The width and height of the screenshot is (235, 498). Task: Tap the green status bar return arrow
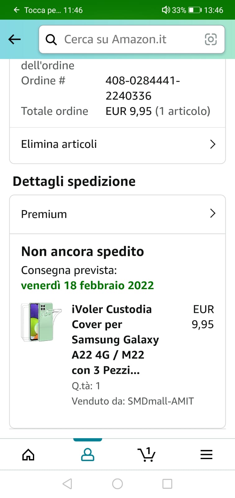pyautogui.click(x=17, y=10)
